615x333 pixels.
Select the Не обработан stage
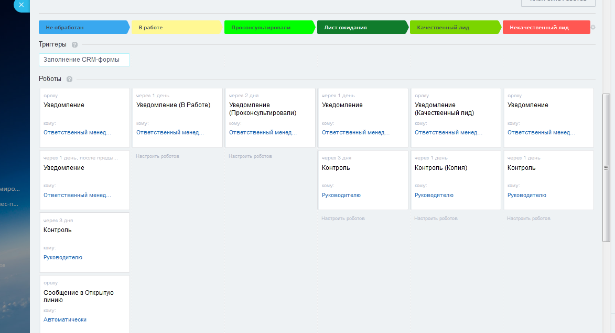coord(82,27)
